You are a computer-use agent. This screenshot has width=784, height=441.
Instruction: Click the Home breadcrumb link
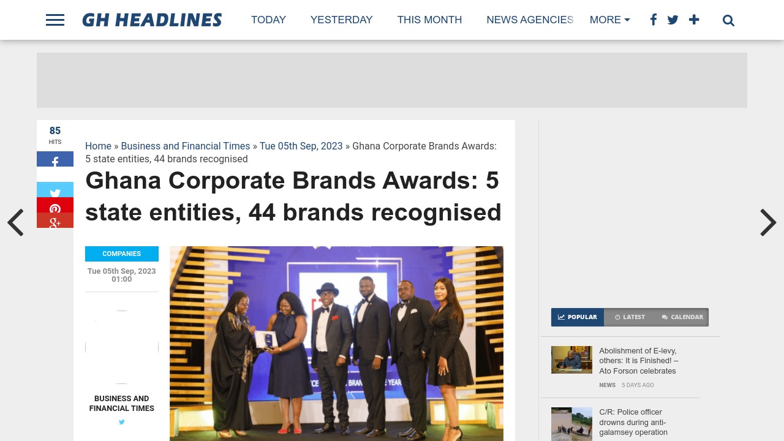pyautogui.click(x=98, y=146)
